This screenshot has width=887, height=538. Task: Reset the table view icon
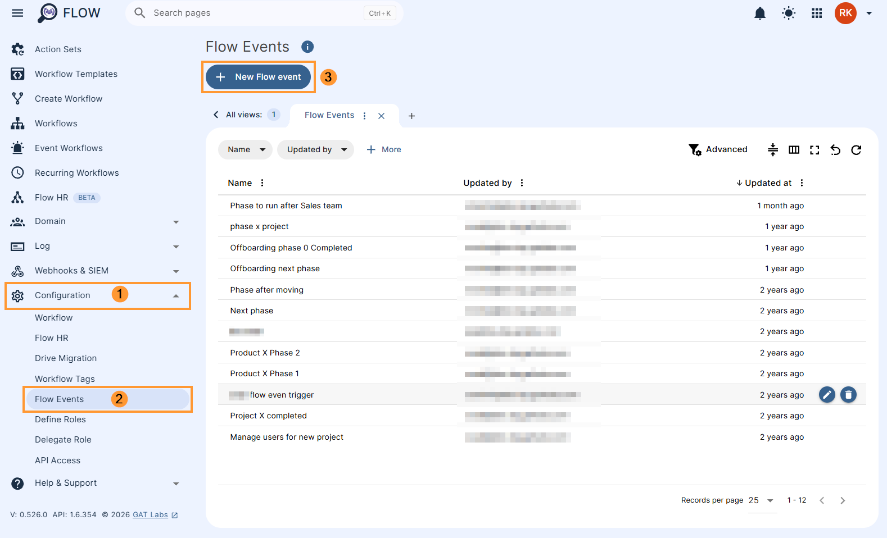835,149
